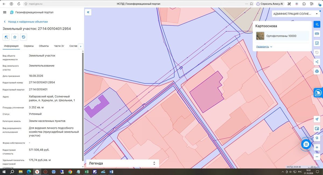The image size is (323, 175).
Task: Select Ортофотопланы 10000 basemap thumbnail
Action: [x=260, y=36]
